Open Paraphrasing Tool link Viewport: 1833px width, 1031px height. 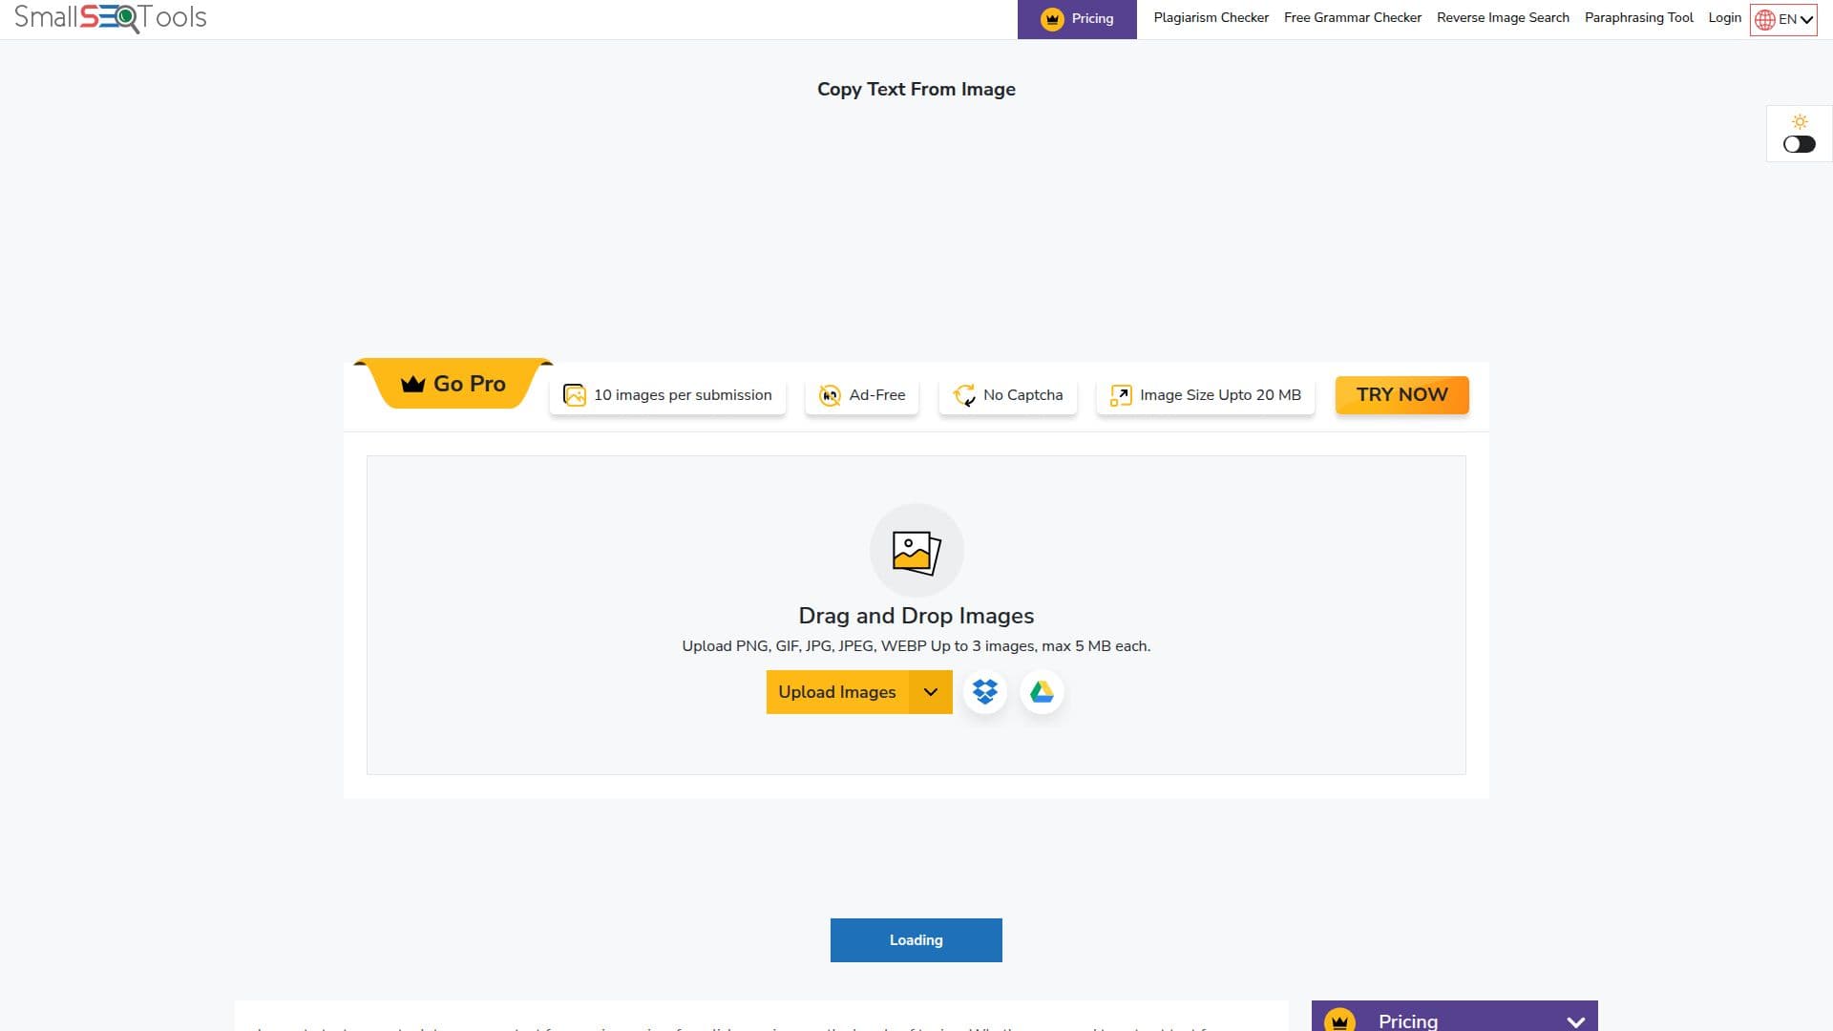tap(1638, 18)
